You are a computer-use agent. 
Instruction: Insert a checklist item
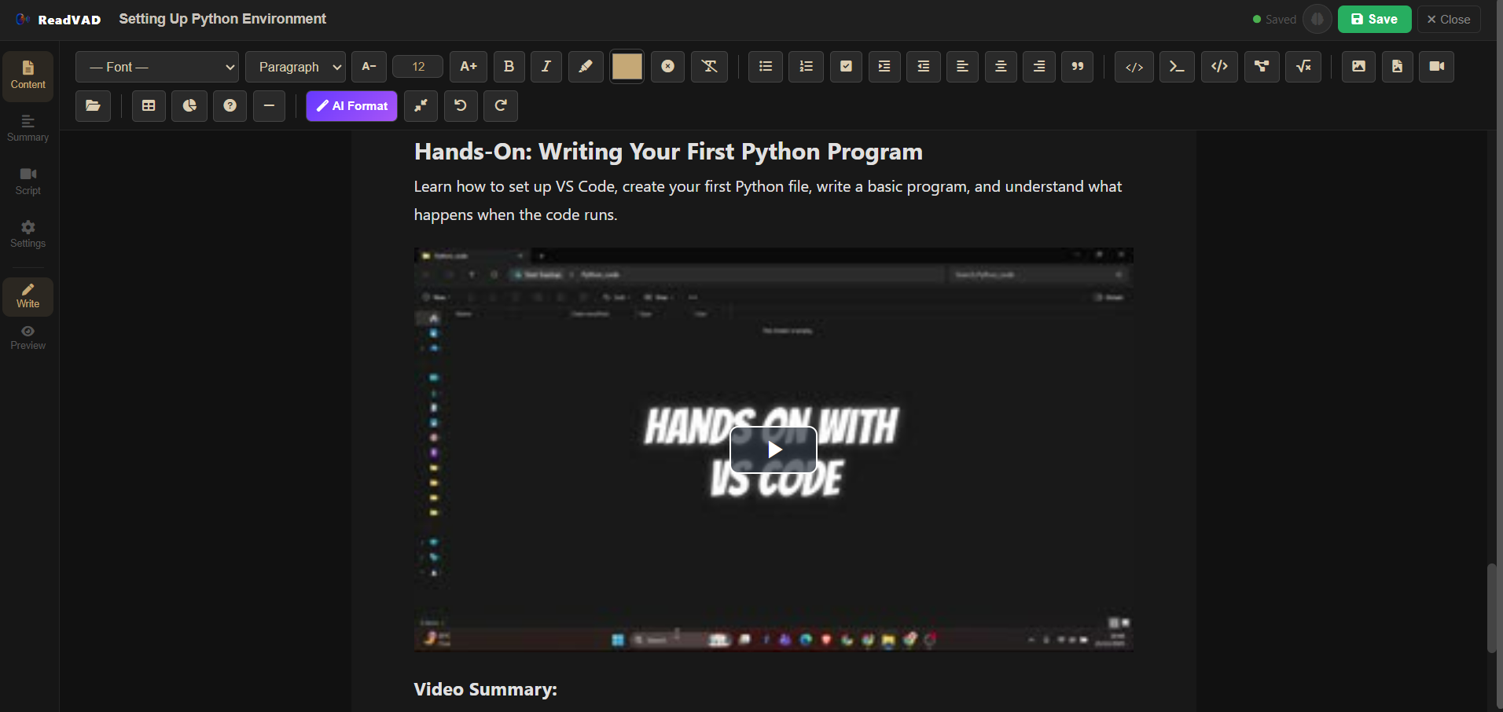click(846, 67)
